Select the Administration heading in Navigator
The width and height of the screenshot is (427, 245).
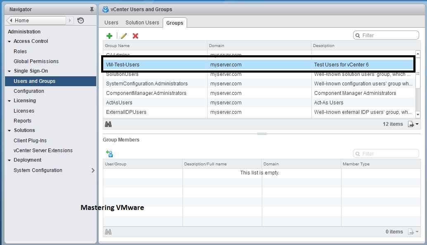24,31
